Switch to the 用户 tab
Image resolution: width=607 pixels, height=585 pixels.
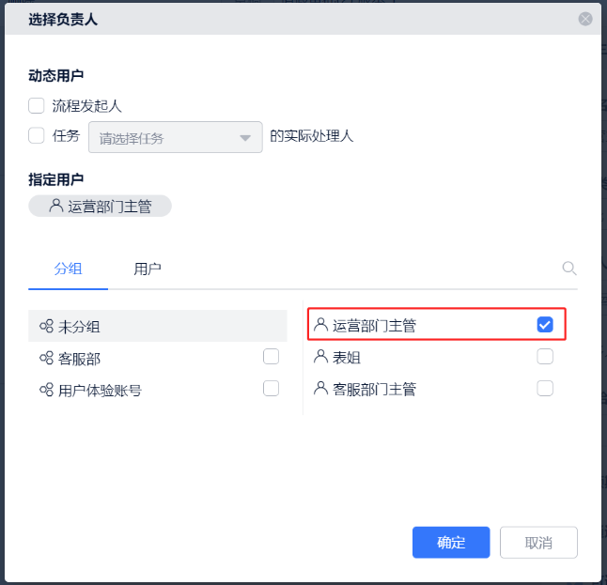[x=148, y=269]
